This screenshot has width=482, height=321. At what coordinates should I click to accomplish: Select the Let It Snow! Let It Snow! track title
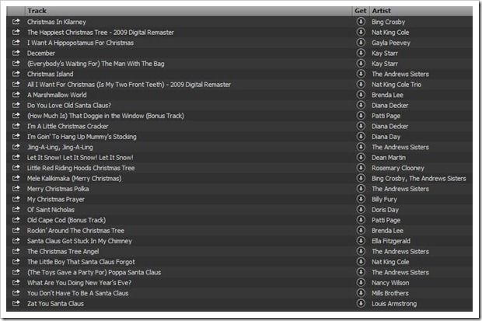[80, 158]
